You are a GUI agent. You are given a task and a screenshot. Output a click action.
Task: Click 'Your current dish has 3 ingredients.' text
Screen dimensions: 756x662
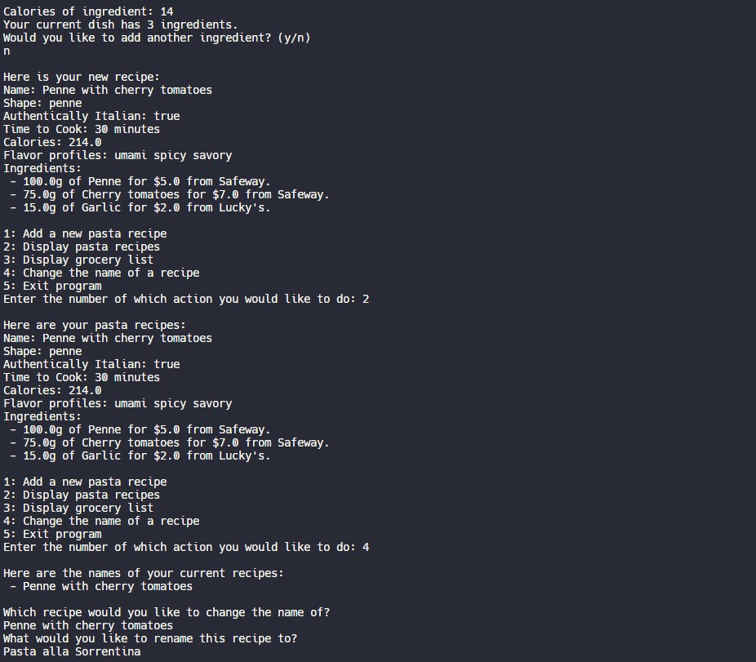pos(121,24)
